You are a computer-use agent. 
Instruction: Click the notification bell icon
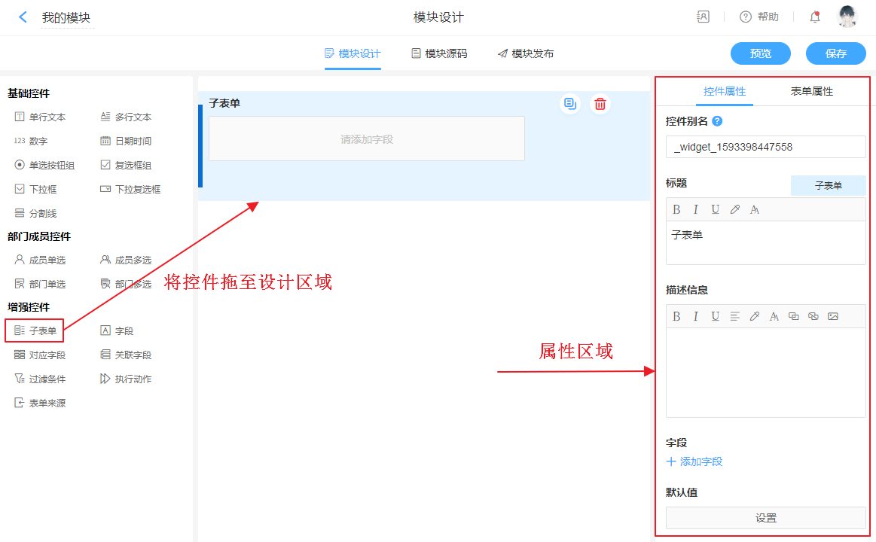(x=814, y=17)
